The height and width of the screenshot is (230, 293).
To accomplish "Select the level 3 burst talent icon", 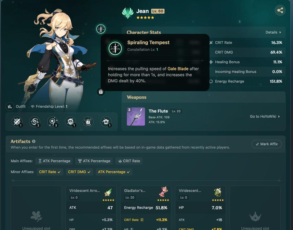I will click(52, 122).
